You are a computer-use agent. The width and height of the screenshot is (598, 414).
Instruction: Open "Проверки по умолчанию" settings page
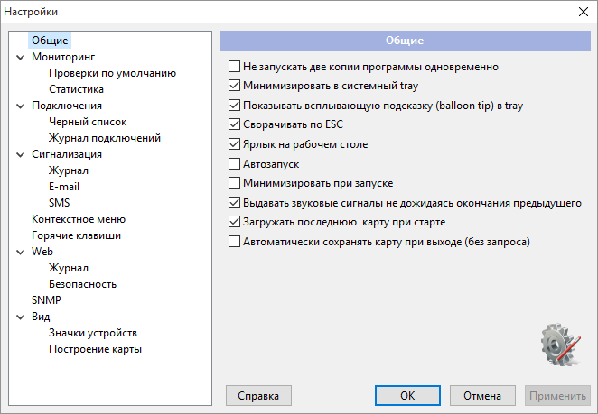[x=113, y=73]
